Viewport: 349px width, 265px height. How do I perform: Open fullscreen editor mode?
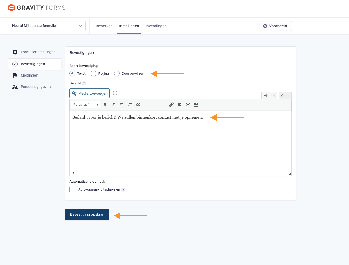(x=188, y=105)
